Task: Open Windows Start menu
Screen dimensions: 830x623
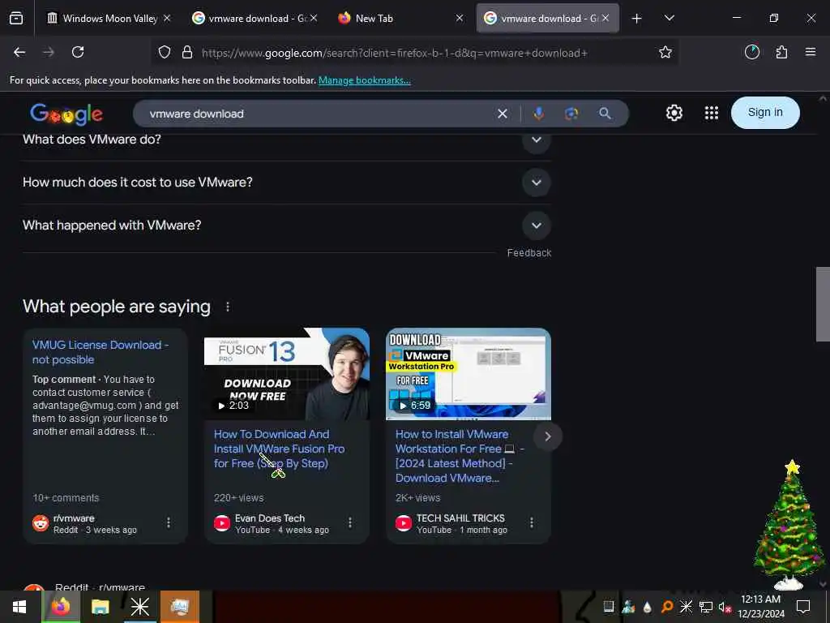Action: 19,607
